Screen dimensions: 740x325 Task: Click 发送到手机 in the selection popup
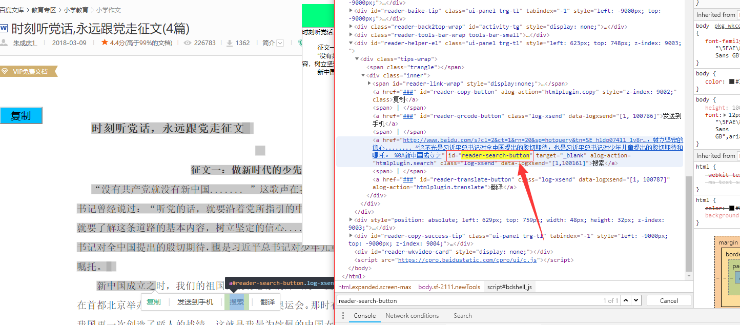[x=195, y=302]
